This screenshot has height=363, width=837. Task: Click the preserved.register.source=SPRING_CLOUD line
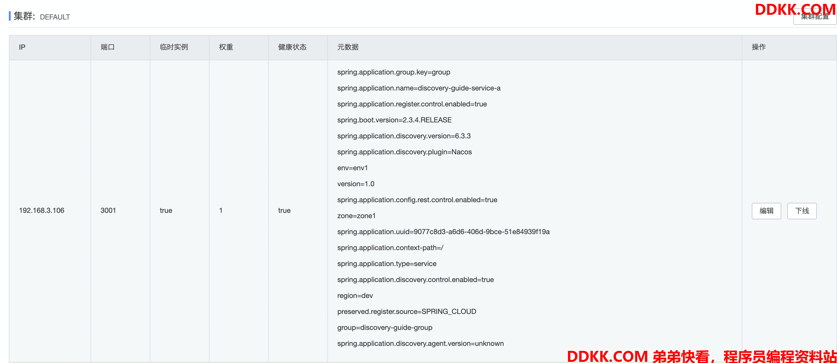(x=406, y=312)
